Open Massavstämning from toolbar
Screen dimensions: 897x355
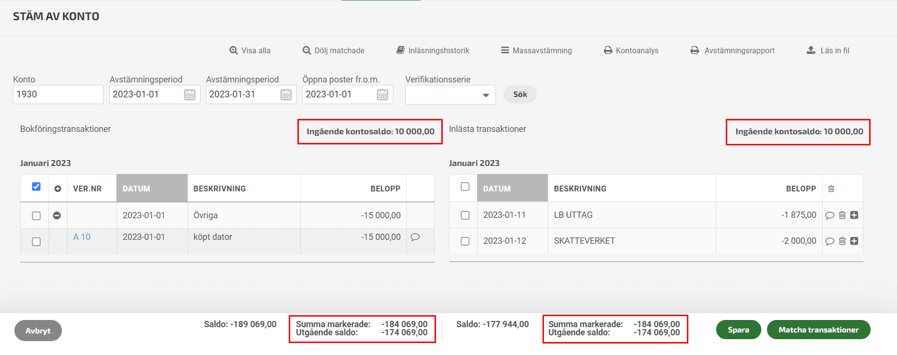coord(536,50)
